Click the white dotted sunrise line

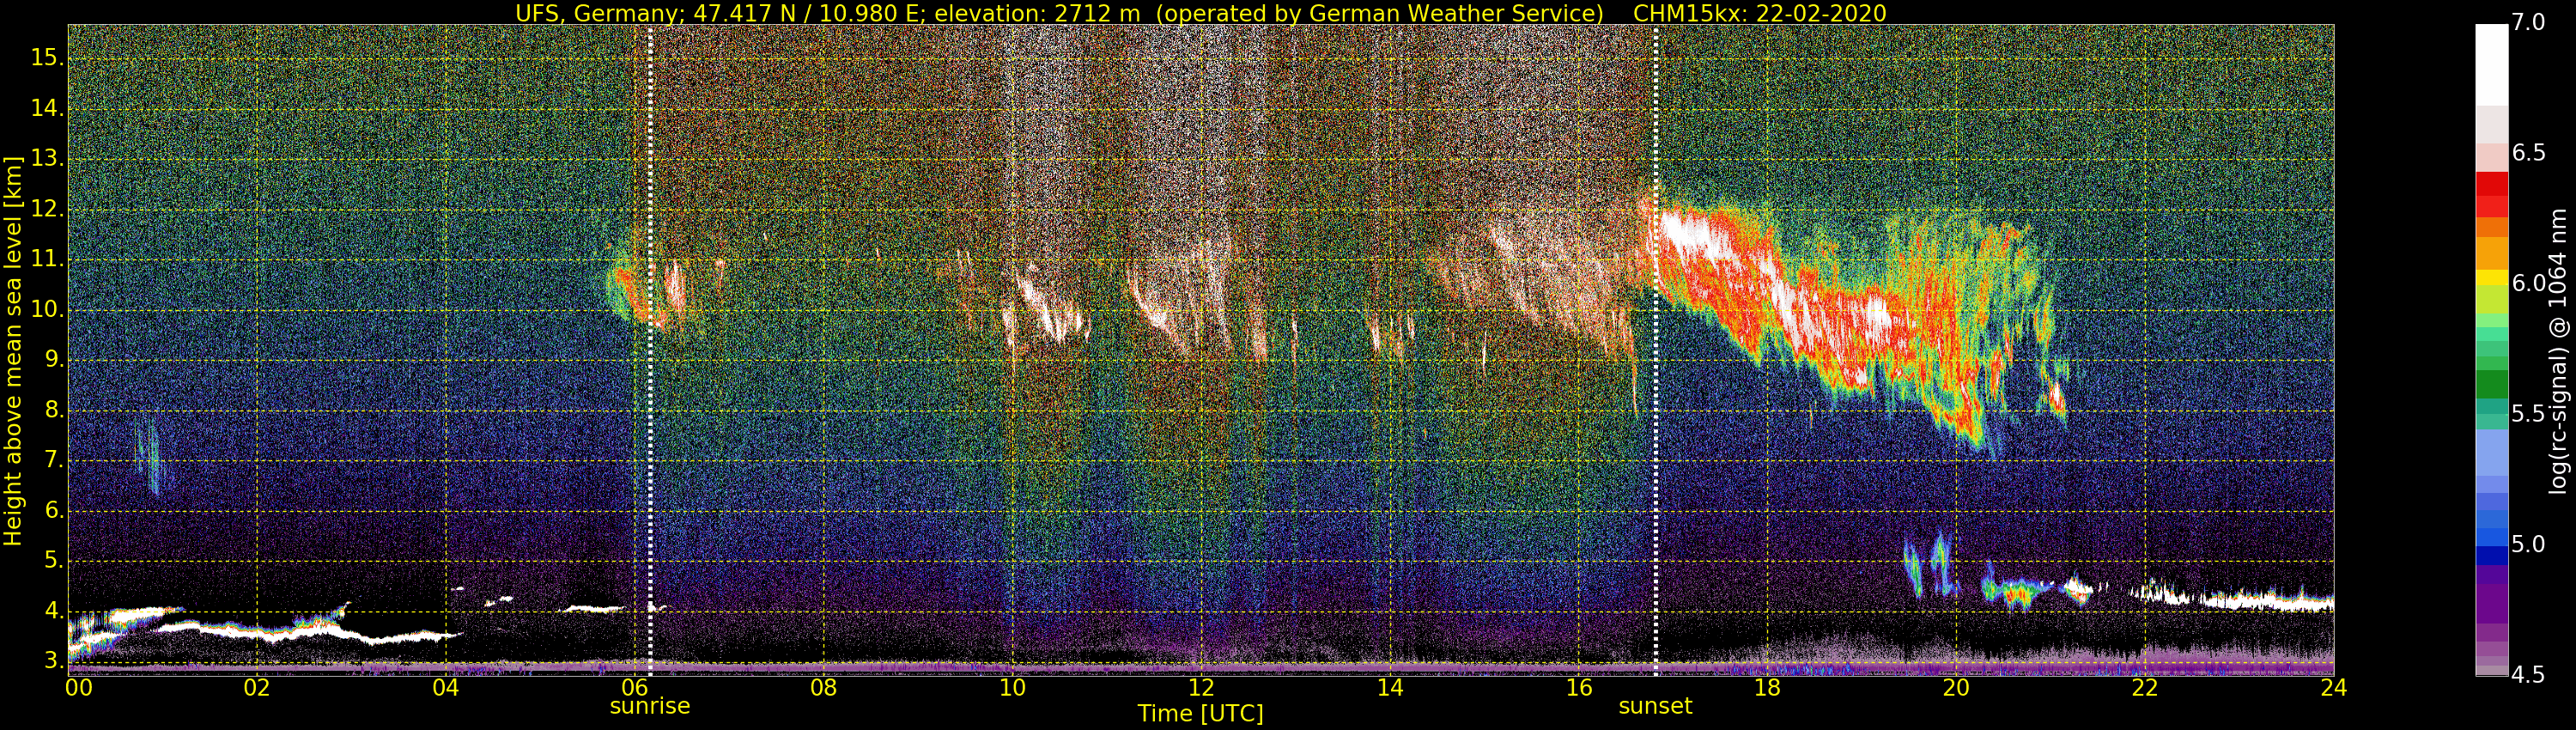(x=650, y=350)
